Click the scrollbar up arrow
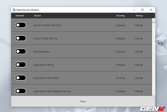 [153, 20]
